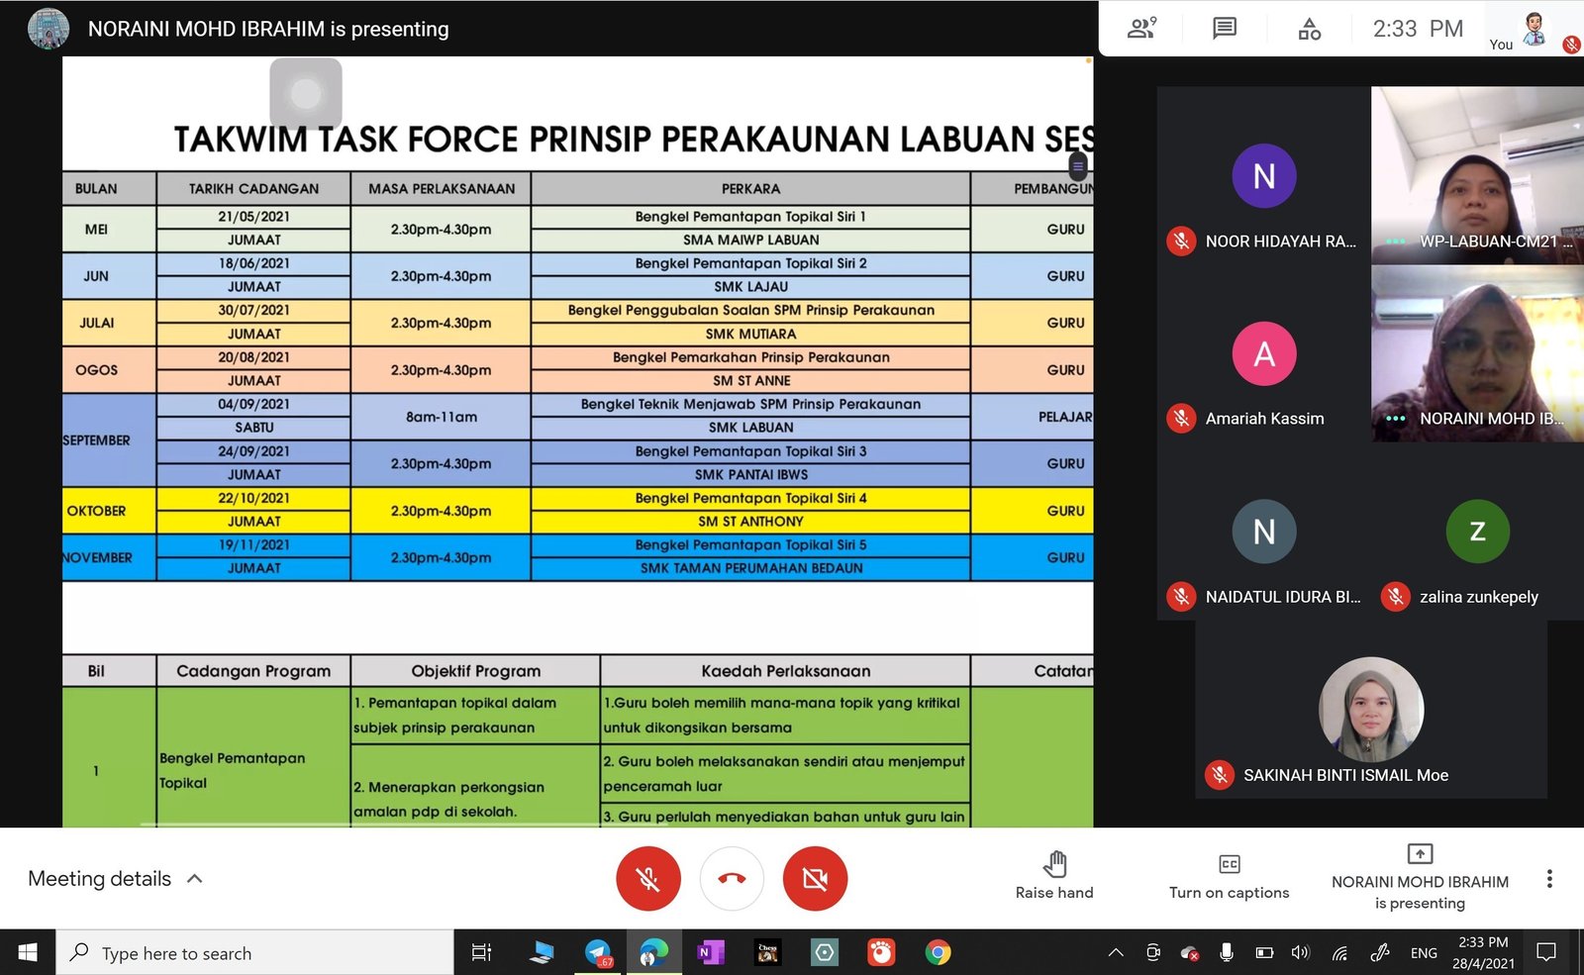Click the floating options handle on the presentation
The width and height of the screenshot is (1584, 975).
(1078, 165)
